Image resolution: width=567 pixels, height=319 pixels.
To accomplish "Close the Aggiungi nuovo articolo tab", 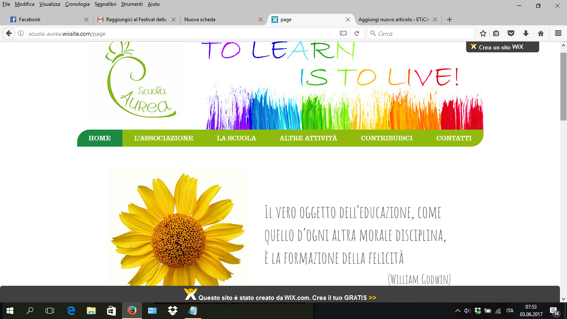I will click(x=435, y=20).
